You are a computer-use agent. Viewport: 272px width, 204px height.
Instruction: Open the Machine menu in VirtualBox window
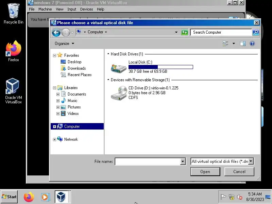tap(45, 9)
